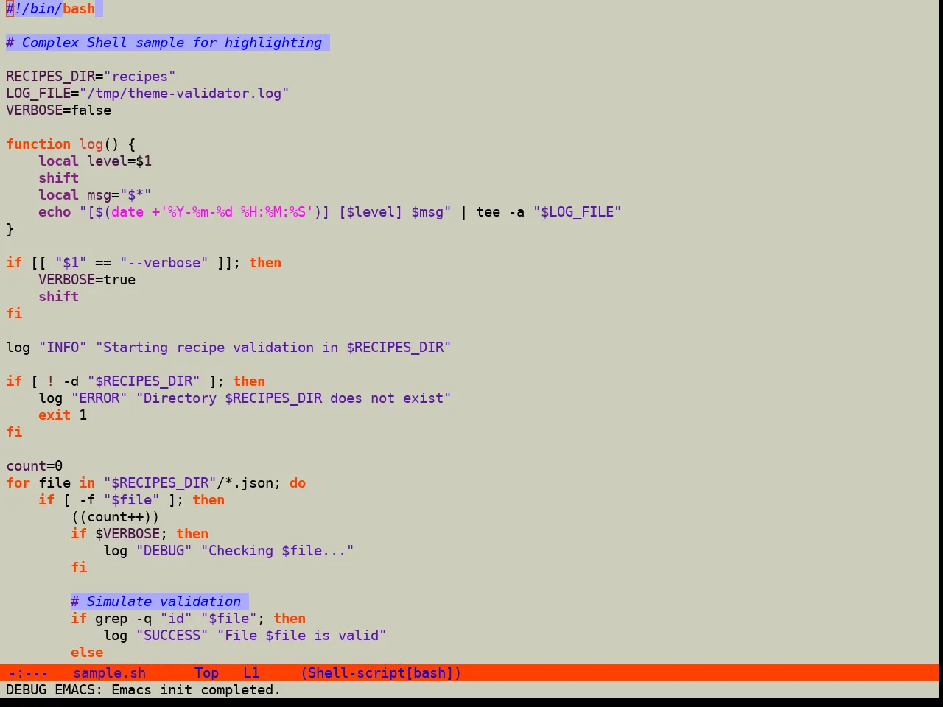Image resolution: width=943 pixels, height=707 pixels.
Task: Click the count=0 line
Action: click(x=35, y=466)
